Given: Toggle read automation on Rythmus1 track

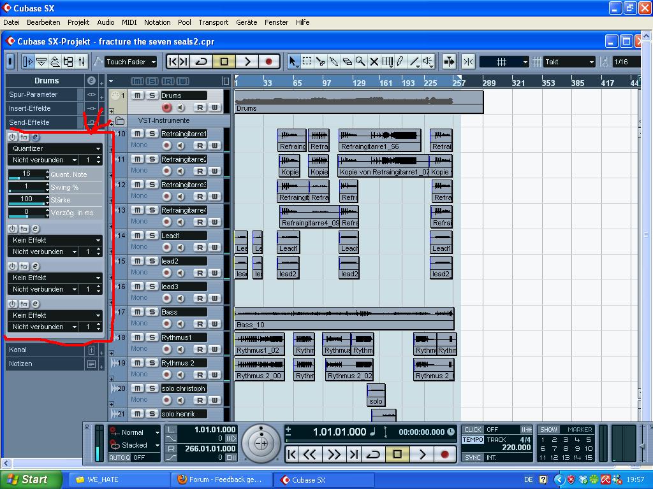Looking at the screenshot, I should coord(200,350).
